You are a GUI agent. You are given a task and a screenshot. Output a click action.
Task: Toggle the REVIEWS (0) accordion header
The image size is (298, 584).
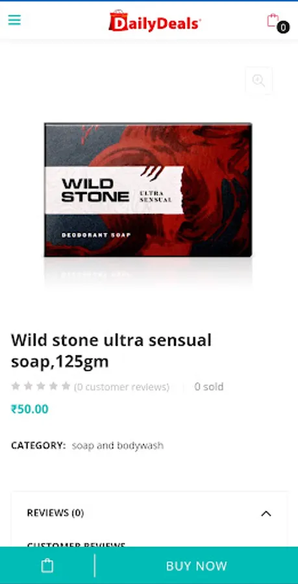(149, 513)
